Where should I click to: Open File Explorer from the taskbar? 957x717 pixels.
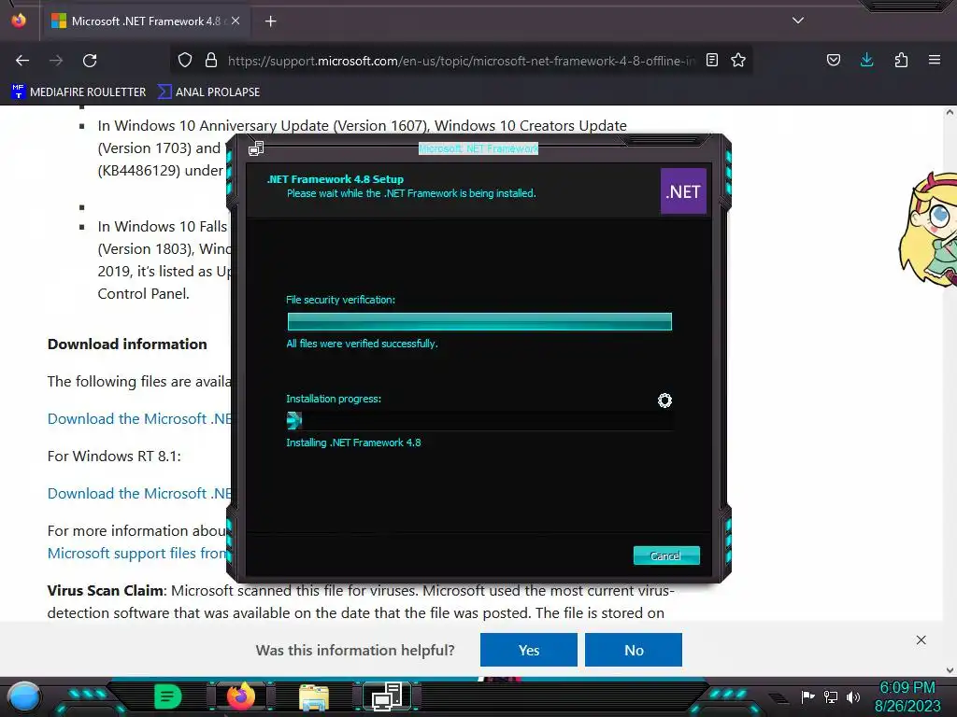[314, 697]
